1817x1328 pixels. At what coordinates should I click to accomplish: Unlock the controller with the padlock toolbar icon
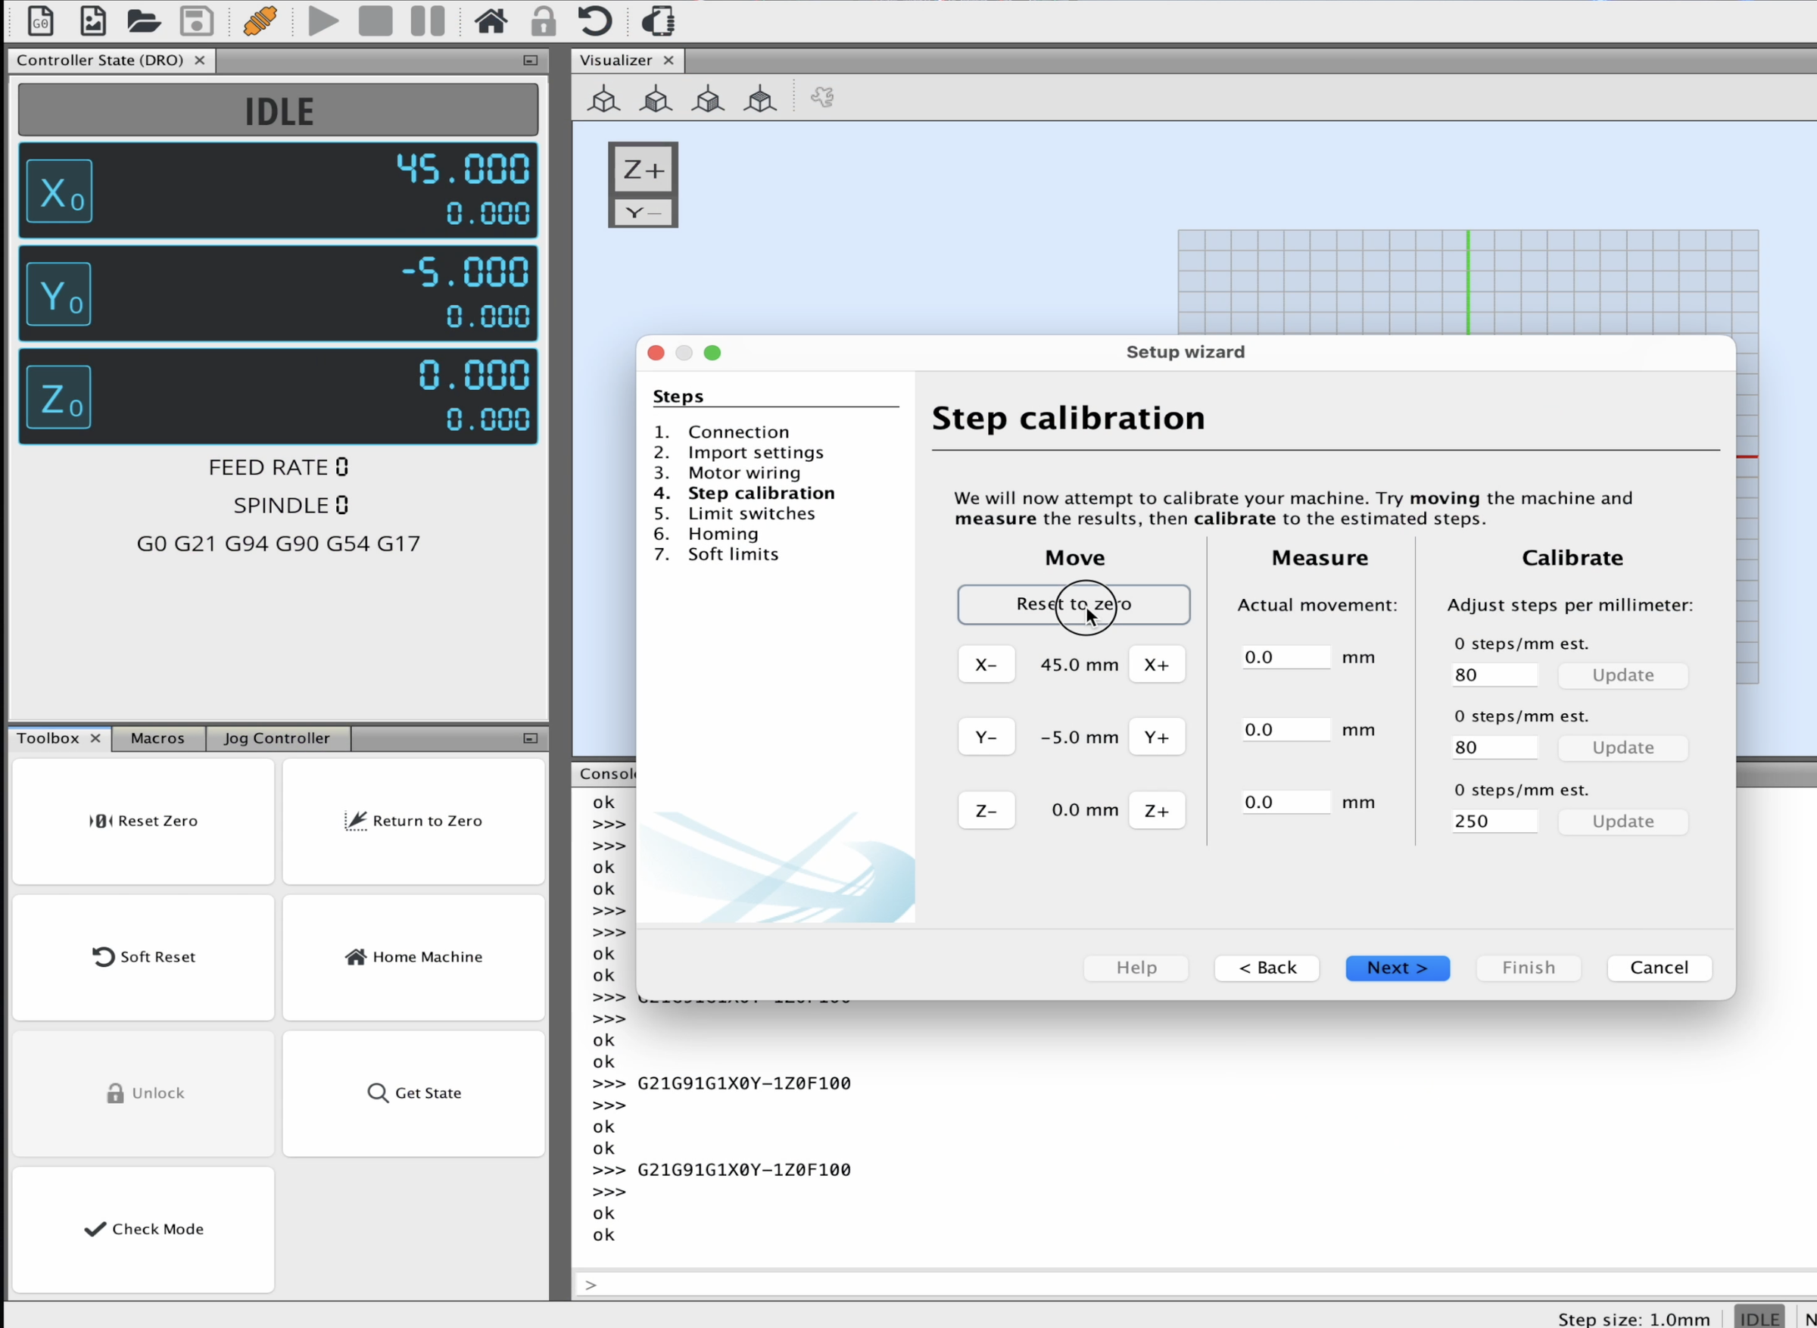click(544, 21)
